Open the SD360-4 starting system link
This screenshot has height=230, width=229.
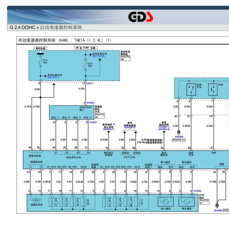click(164, 129)
